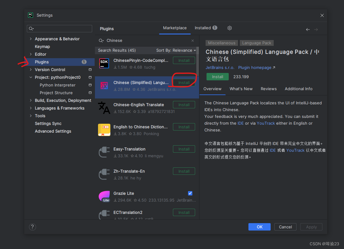
Task: Open help with question mark button
Action: [32, 227]
